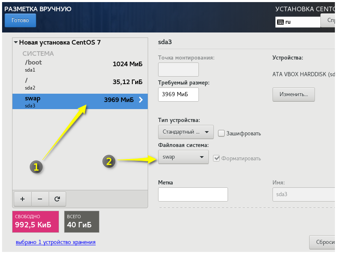Open the Тип устройства dropdown

(186, 132)
